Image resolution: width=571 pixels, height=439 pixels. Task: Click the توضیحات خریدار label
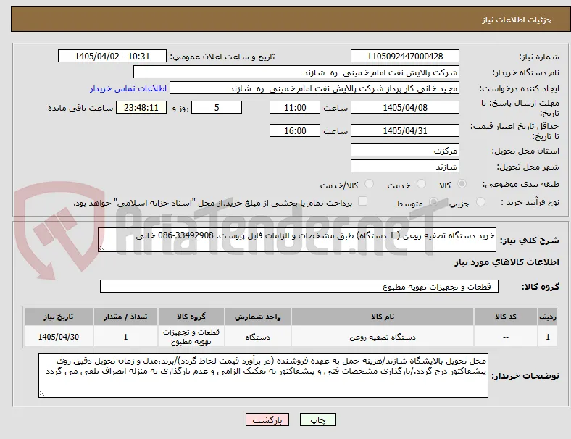[x=525, y=376]
